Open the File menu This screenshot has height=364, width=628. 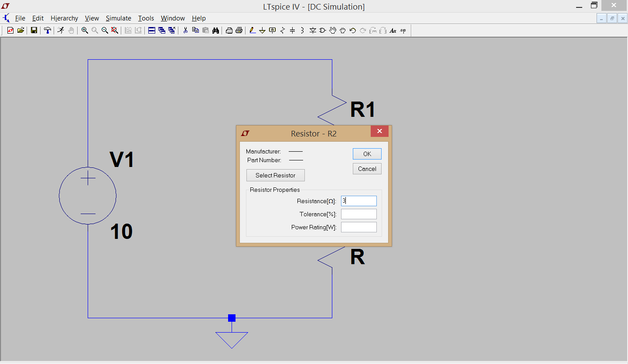click(x=20, y=18)
